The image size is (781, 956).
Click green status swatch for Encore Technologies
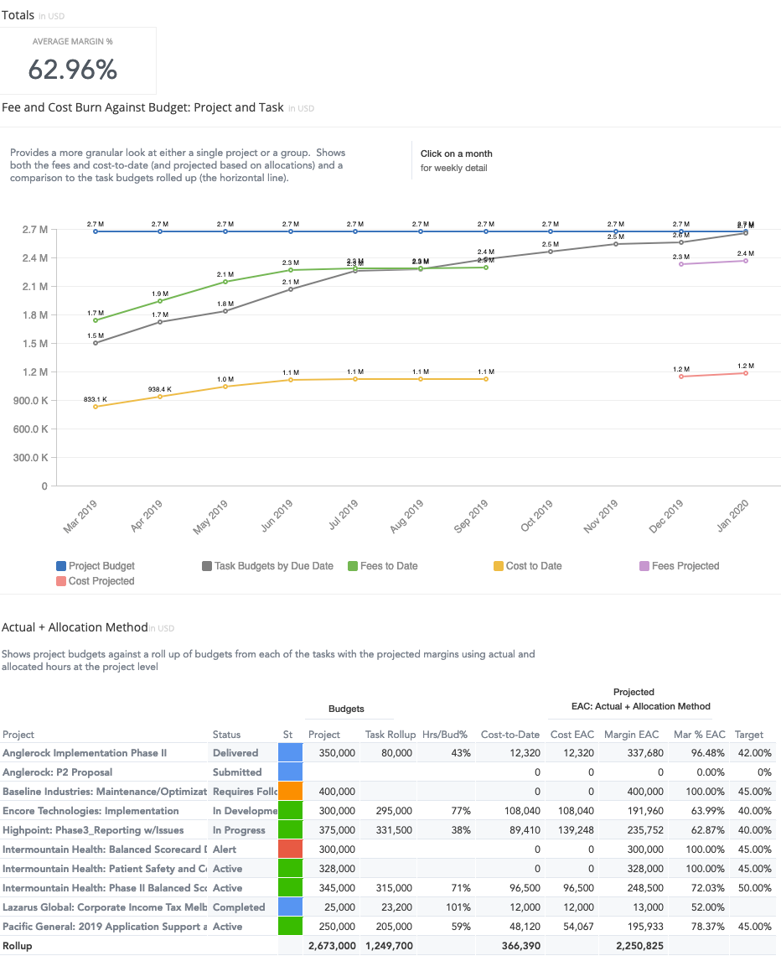point(291,811)
